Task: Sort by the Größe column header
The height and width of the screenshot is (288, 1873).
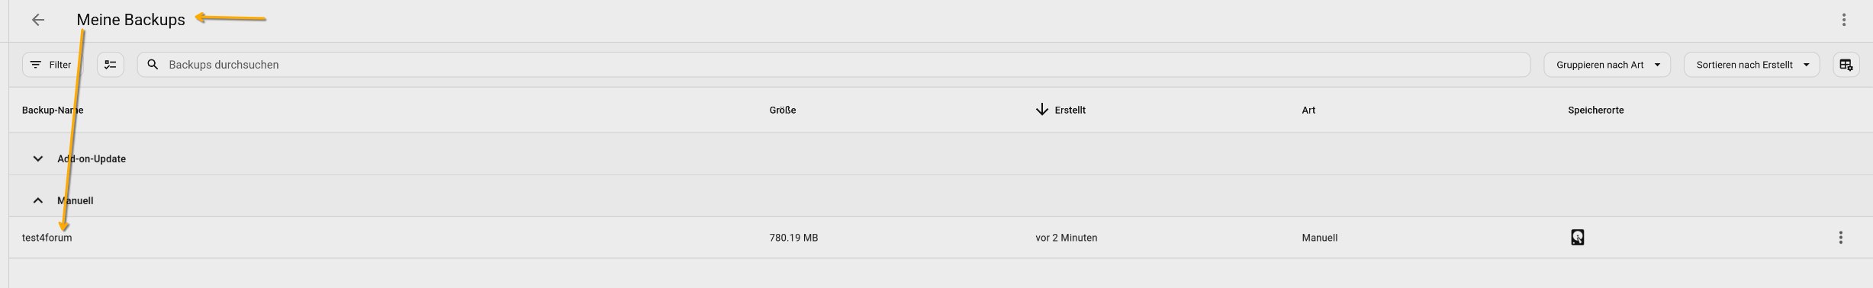Action: click(x=782, y=110)
